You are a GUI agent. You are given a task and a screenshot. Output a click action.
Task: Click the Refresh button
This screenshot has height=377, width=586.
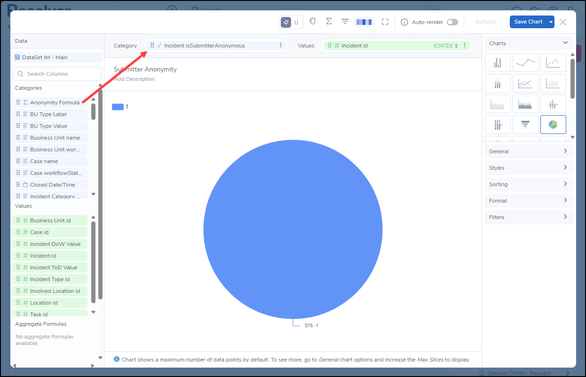point(486,22)
